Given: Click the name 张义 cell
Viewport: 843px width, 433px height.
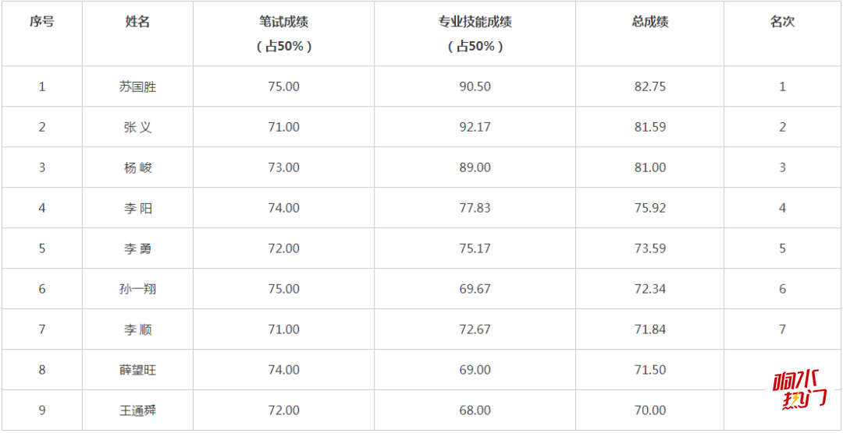Looking at the screenshot, I should tap(137, 127).
